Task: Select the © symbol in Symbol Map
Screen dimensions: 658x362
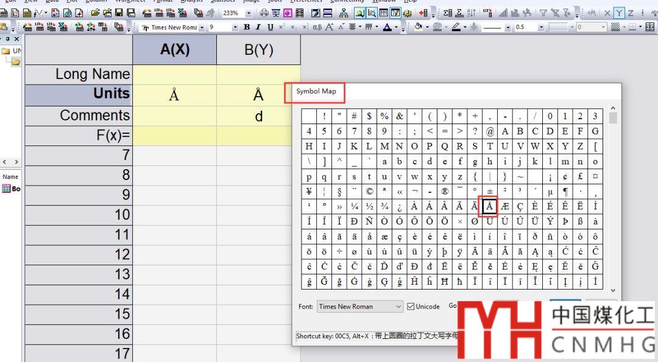Action: coord(369,191)
